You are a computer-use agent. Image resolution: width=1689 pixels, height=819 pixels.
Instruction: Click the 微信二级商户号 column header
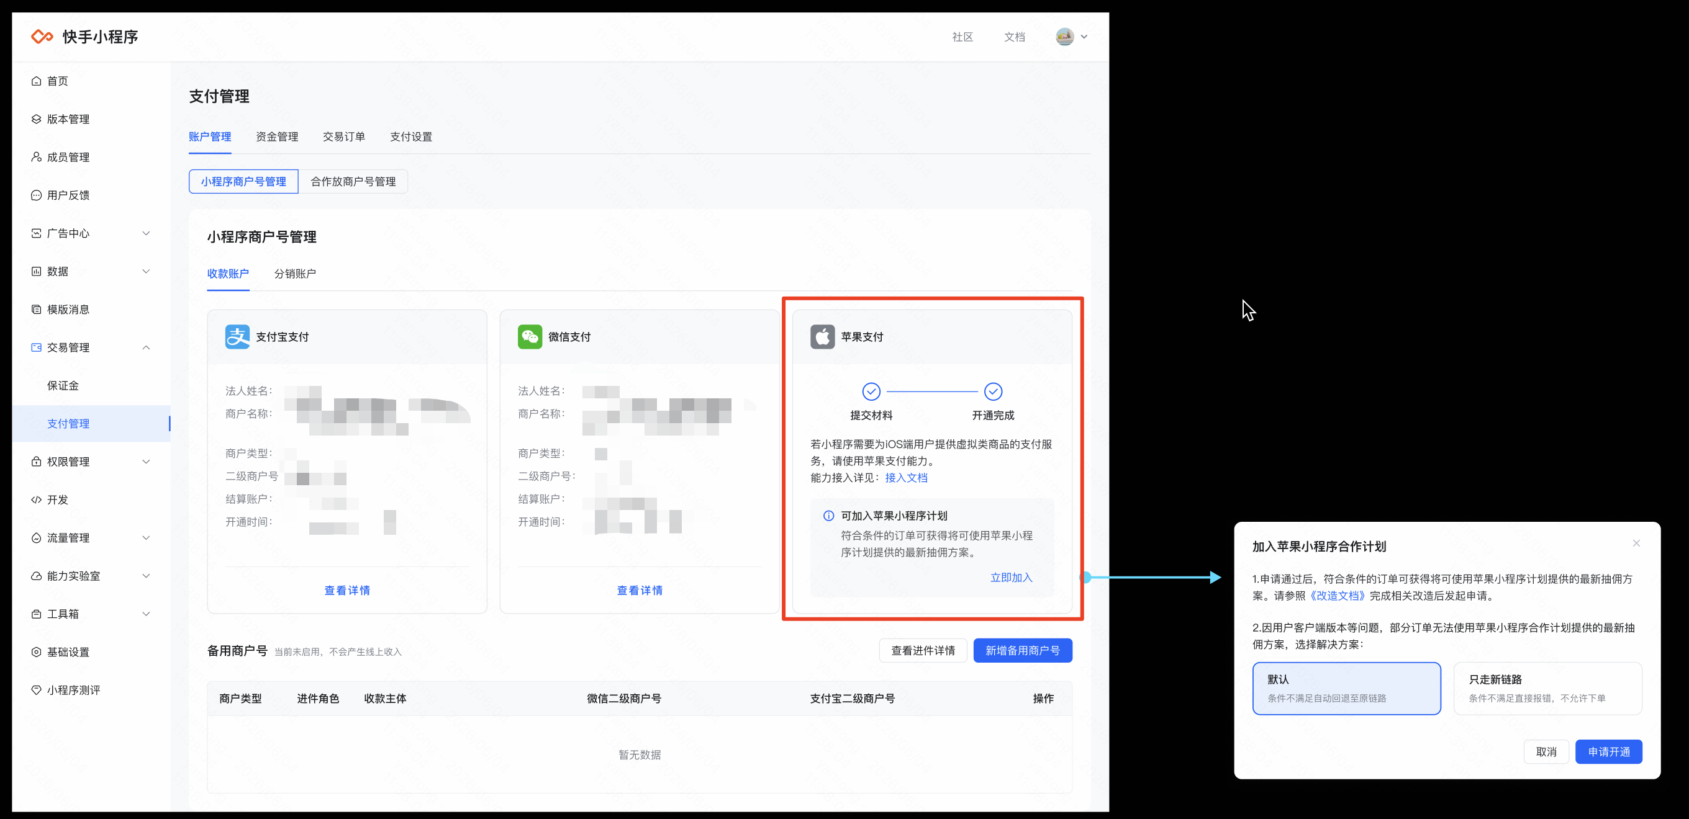click(x=623, y=699)
